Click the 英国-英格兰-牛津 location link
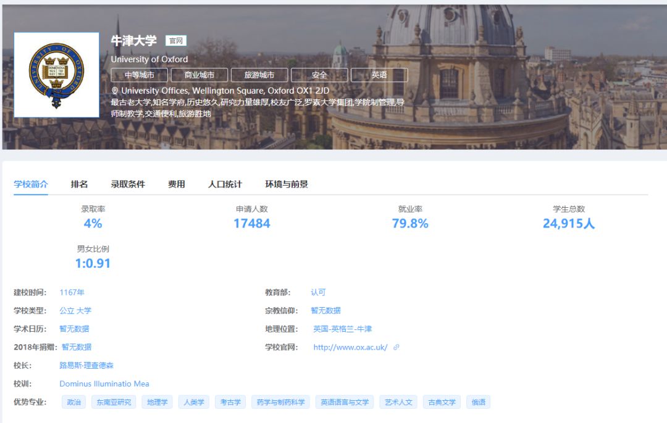The width and height of the screenshot is (667, 423). (x=342, y=329)
